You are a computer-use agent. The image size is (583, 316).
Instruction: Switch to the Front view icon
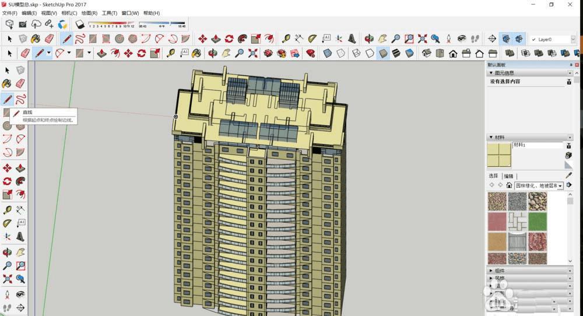(x=453, y=54)
